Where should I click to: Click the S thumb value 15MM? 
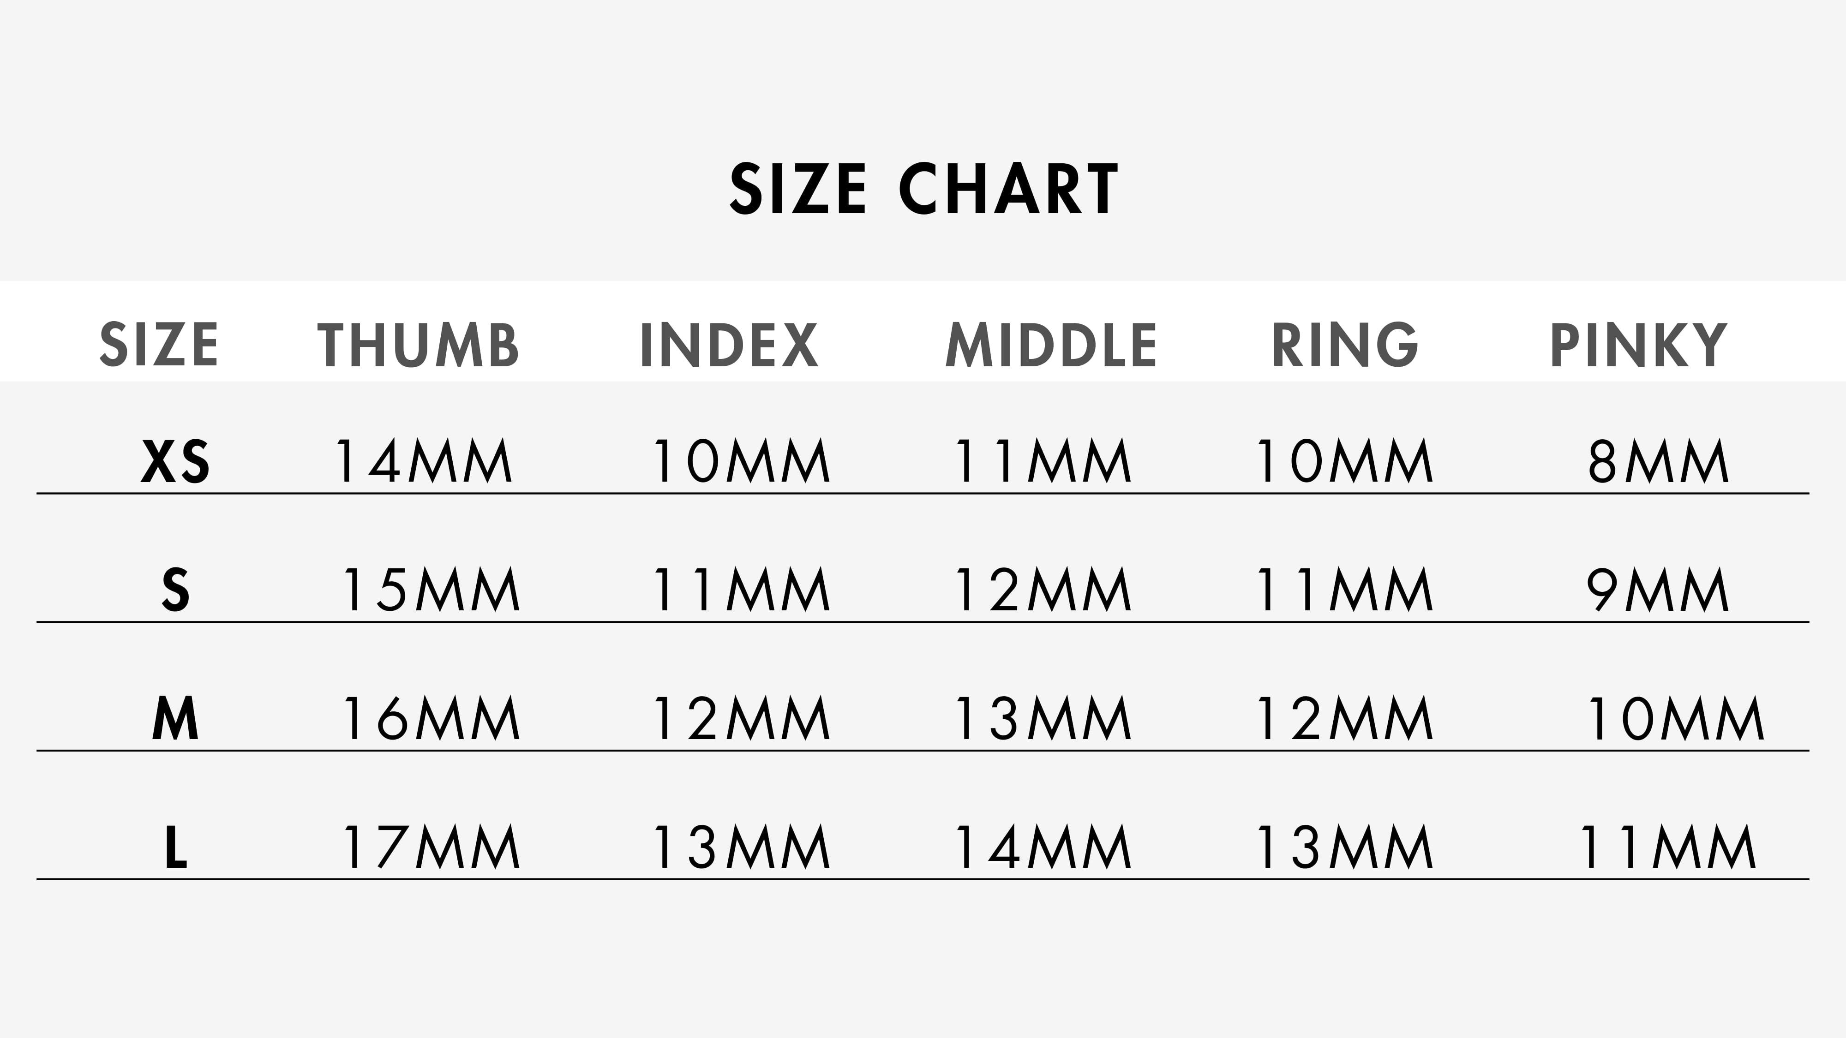coord(432,591)
